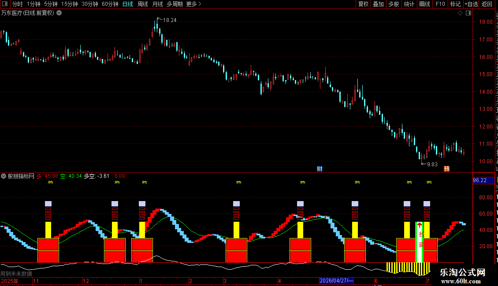Image resolution: width=498 pixels, height=286 pixels.
Task: Click the 返回 back button
Action: [487, 4]
